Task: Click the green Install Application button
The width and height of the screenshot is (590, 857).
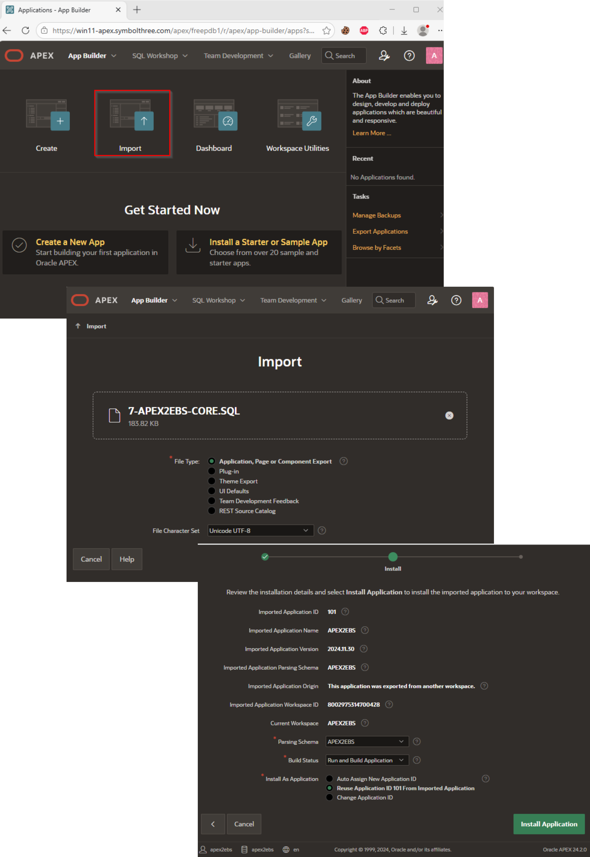Action: click(549, 824)
